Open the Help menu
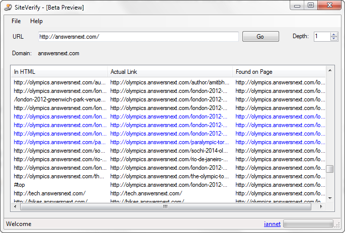This screenshot has height=233, width=345. pos(36,21)
